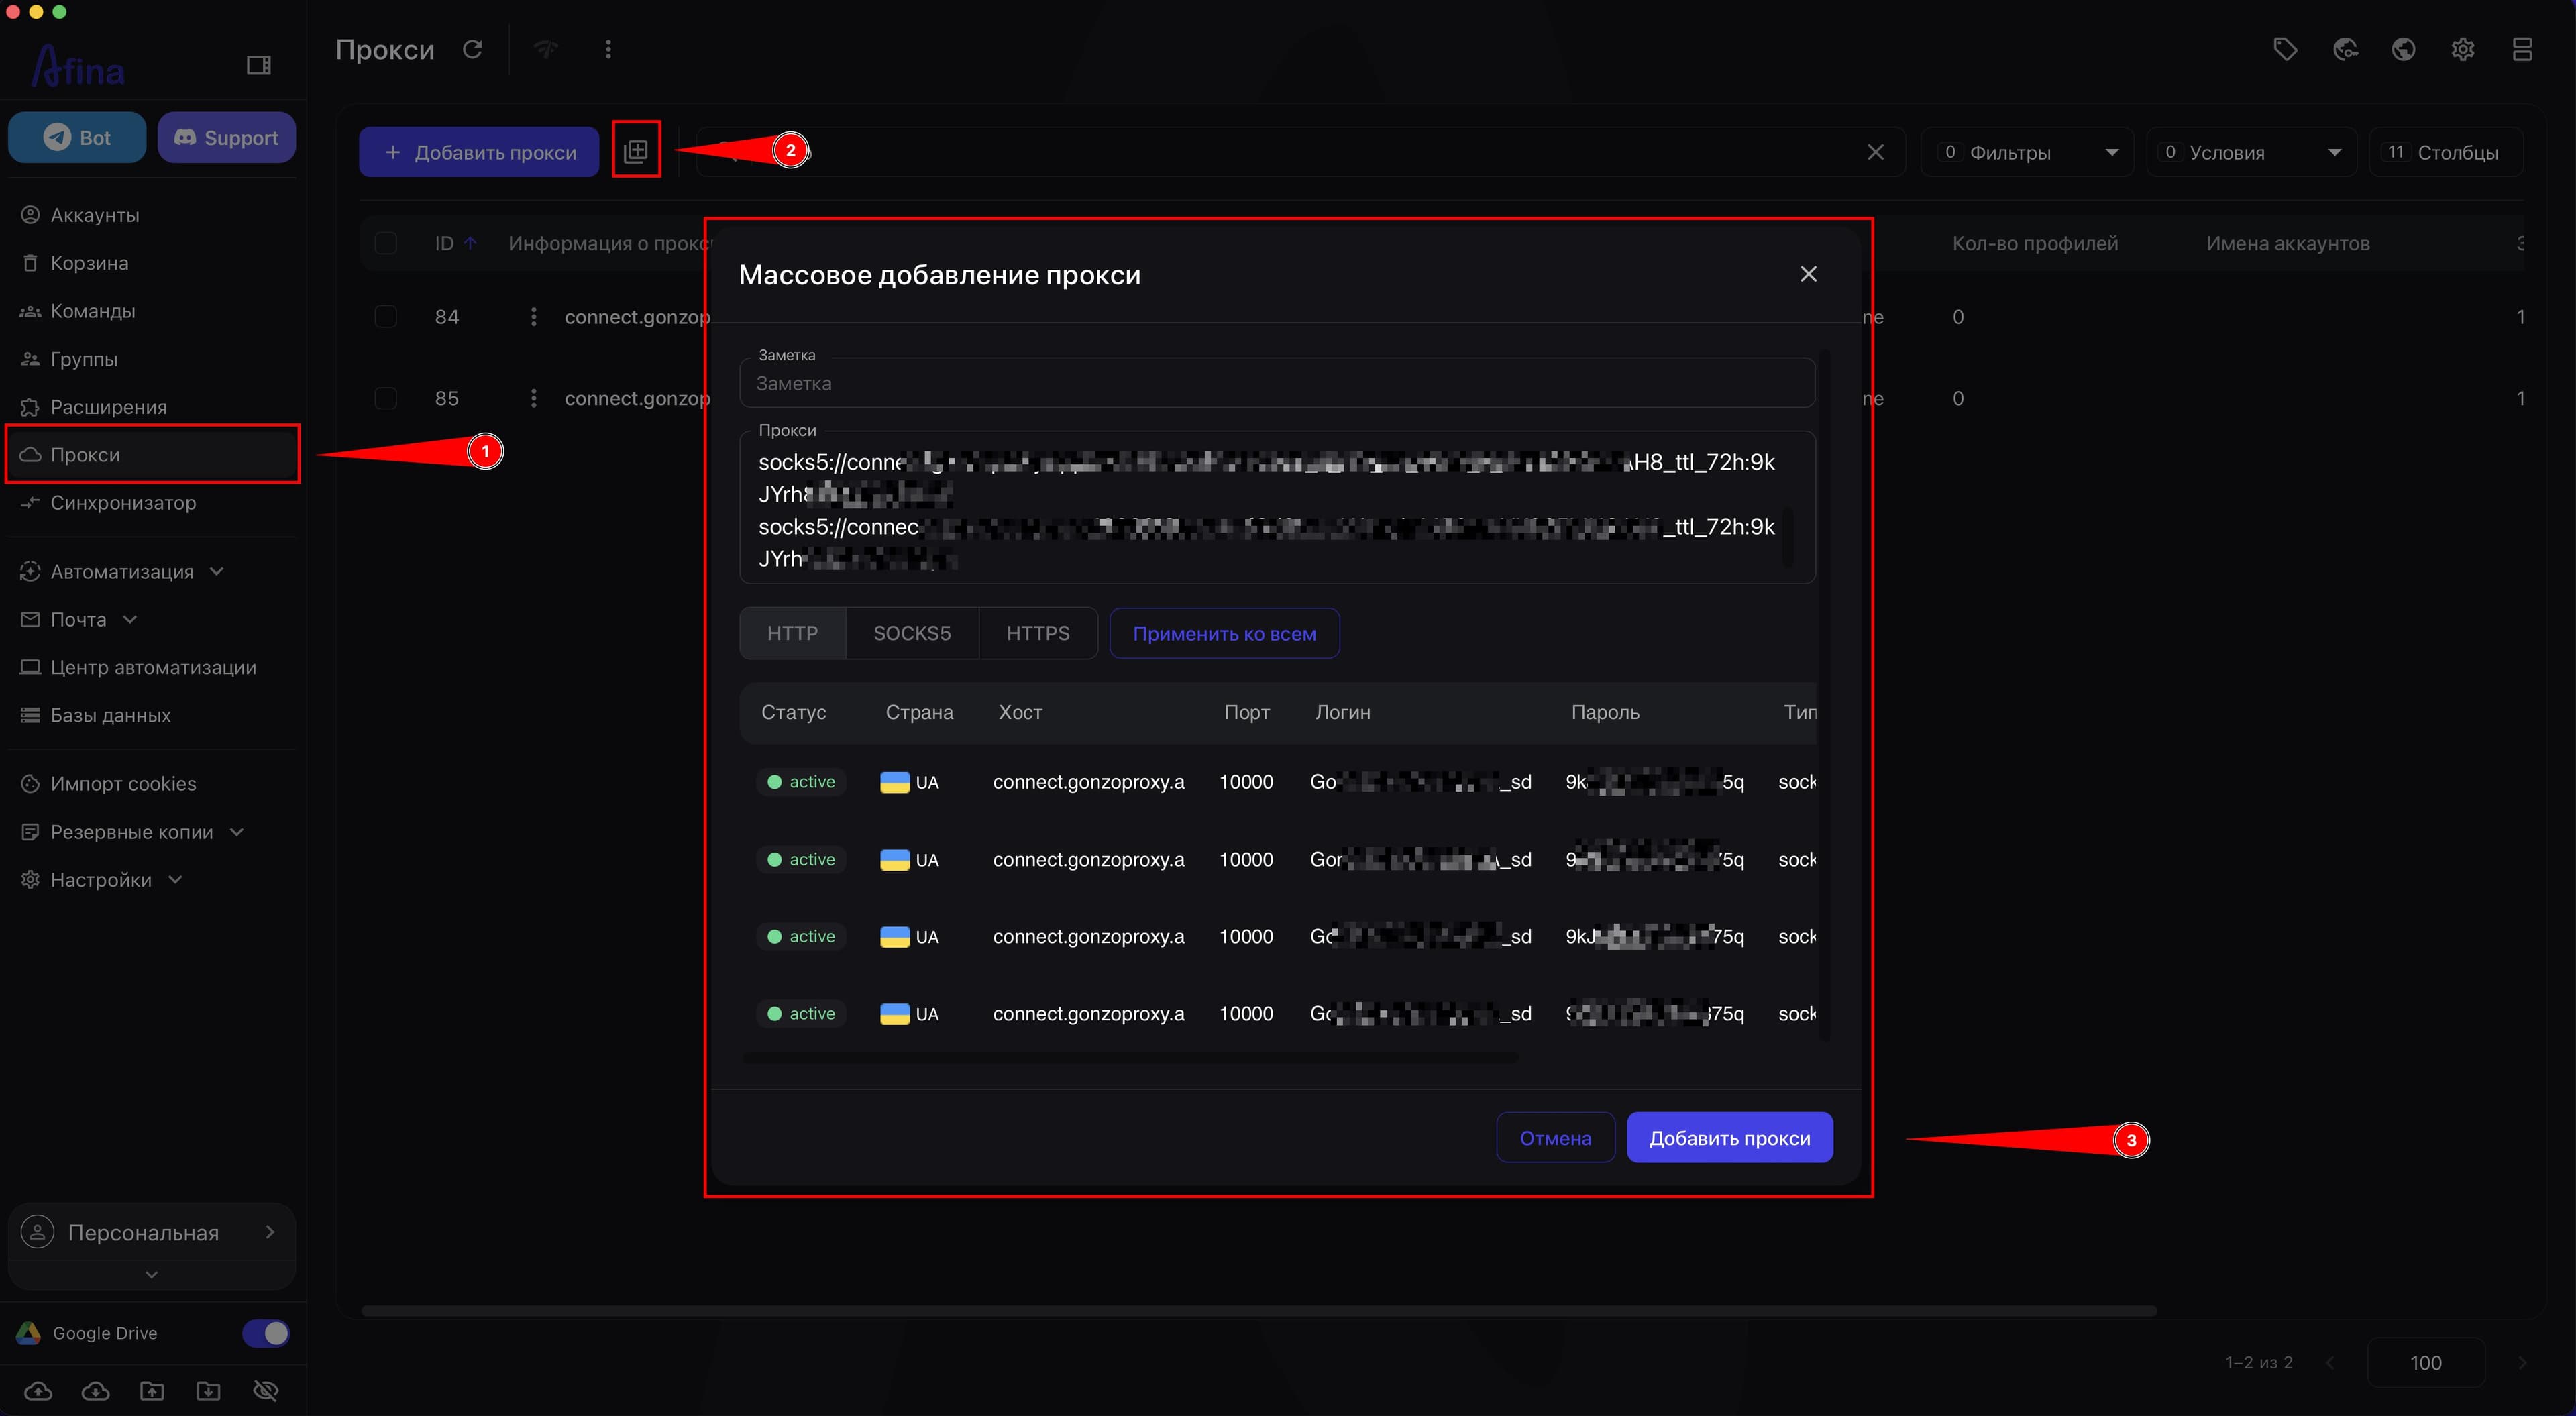Open Корзина in sidebar
Screen dimensions: 2576x1416
(89, 263)
